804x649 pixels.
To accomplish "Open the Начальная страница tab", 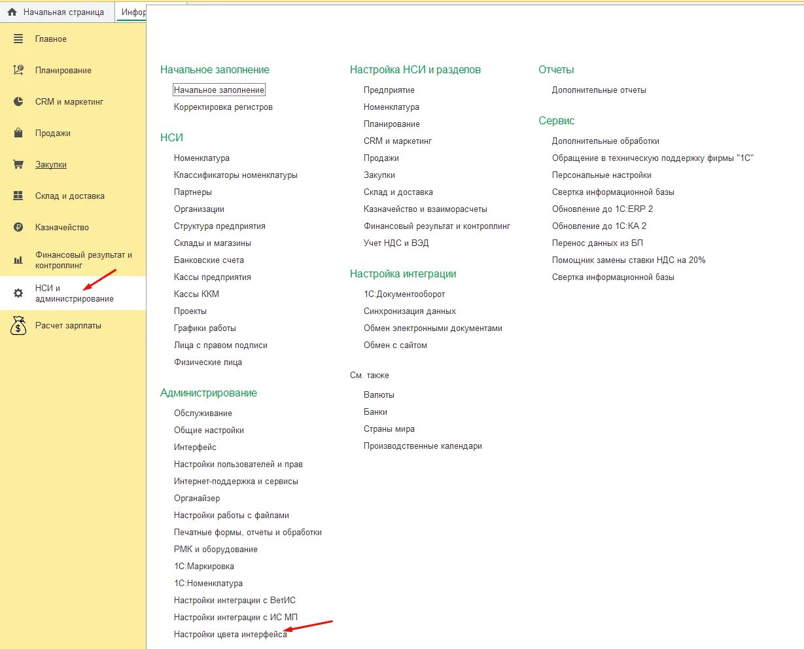I will coord(57,12).
